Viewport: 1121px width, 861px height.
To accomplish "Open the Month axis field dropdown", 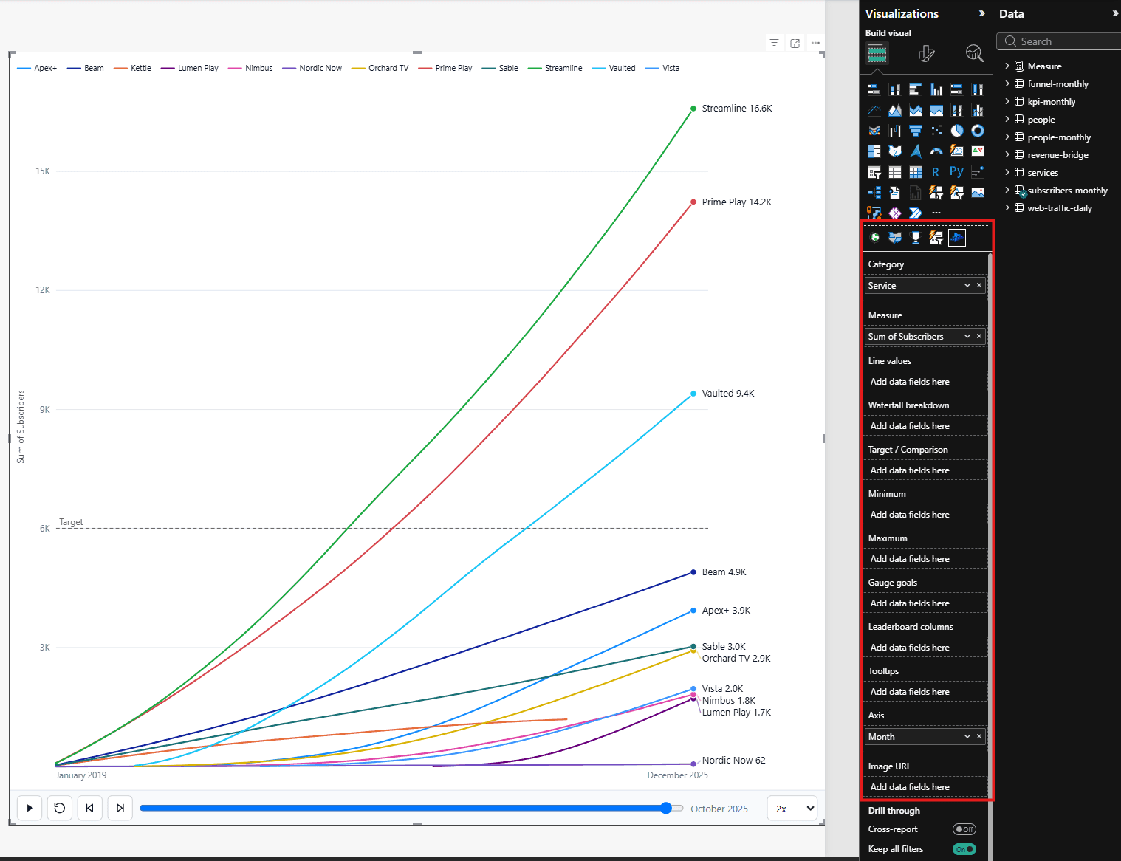I will (x=967, y=737).
